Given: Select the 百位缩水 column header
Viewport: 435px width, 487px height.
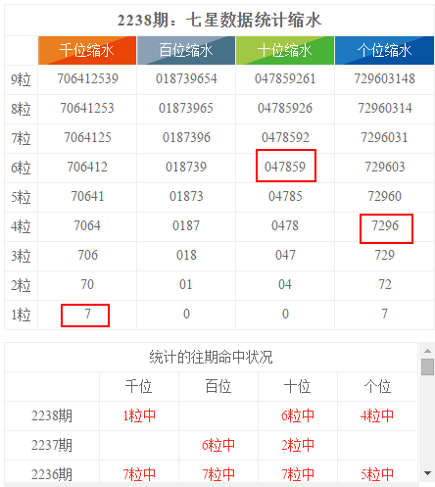Looking at the screenshot, I should point(186,50).
